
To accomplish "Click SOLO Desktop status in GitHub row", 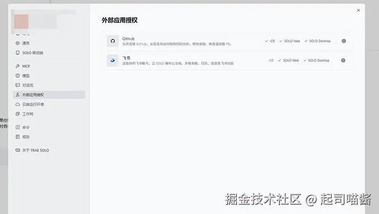I will [x=318, y=41].
